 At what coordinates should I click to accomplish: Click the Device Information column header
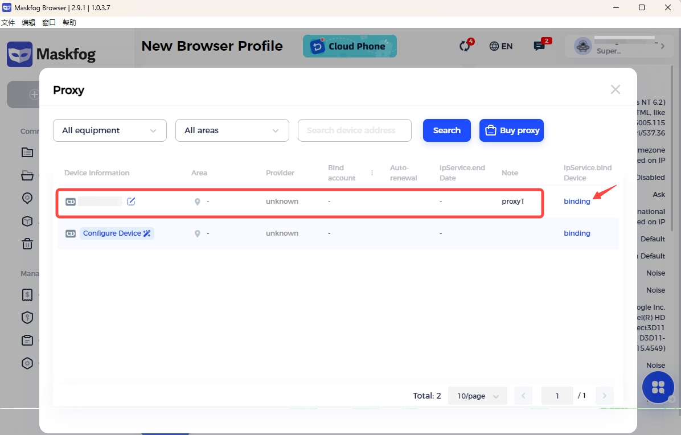coord(97,173)
